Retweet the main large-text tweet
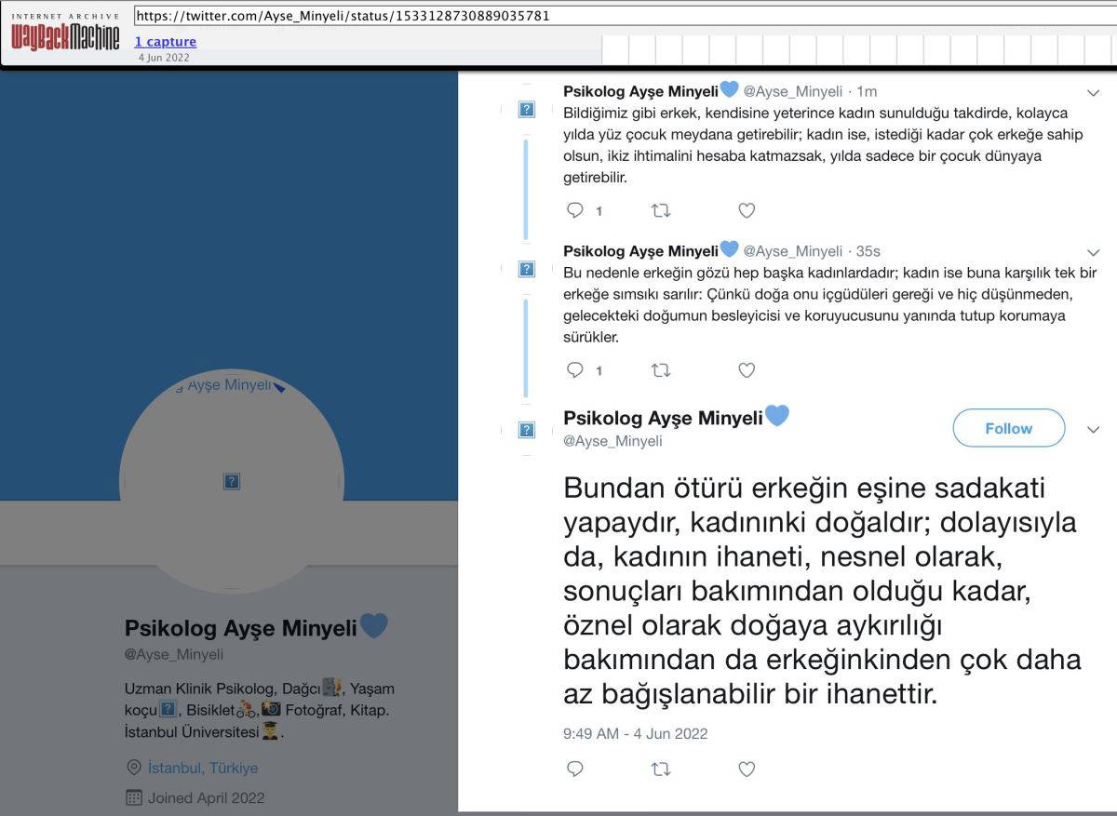 coord(661,769)
